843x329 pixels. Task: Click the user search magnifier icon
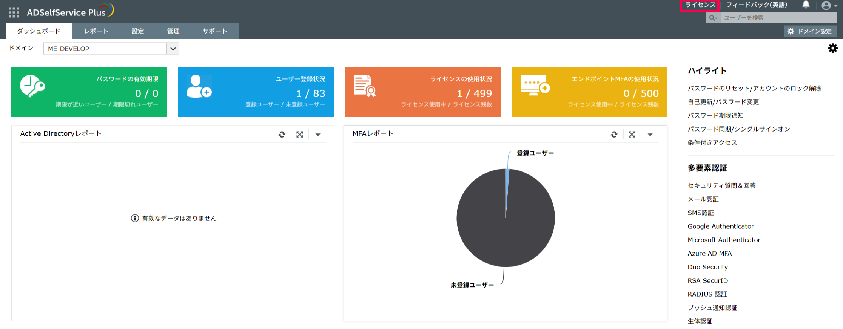click(x=712, y=18)
